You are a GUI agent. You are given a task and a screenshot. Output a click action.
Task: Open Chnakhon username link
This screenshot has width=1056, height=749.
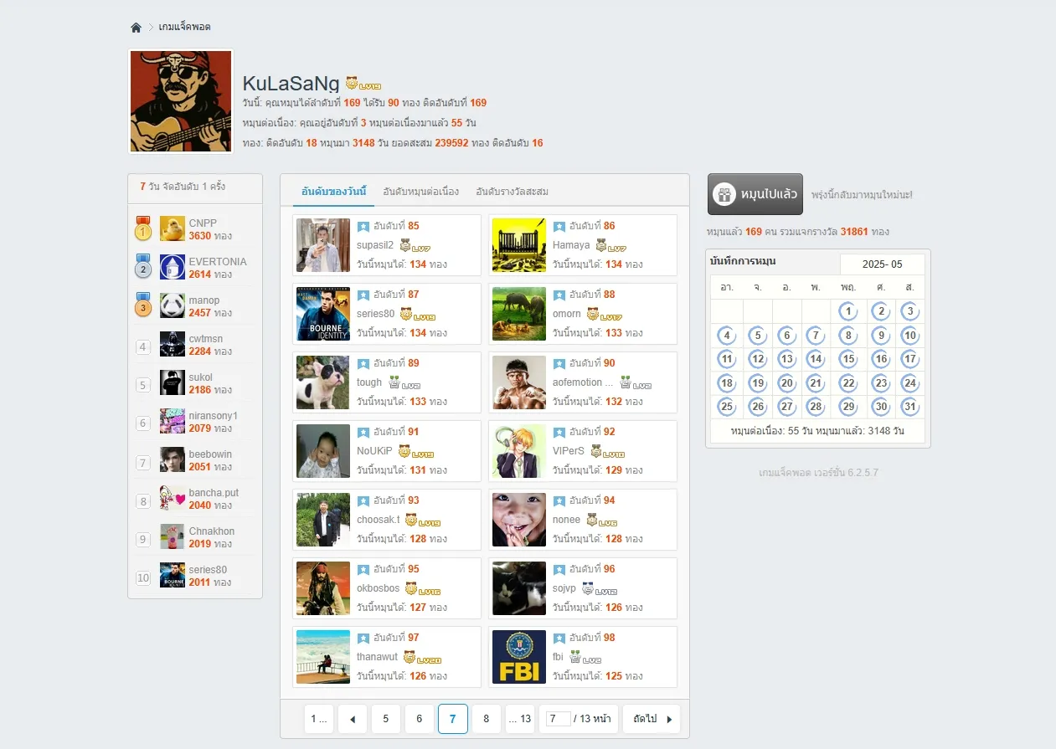click(212, 531)
